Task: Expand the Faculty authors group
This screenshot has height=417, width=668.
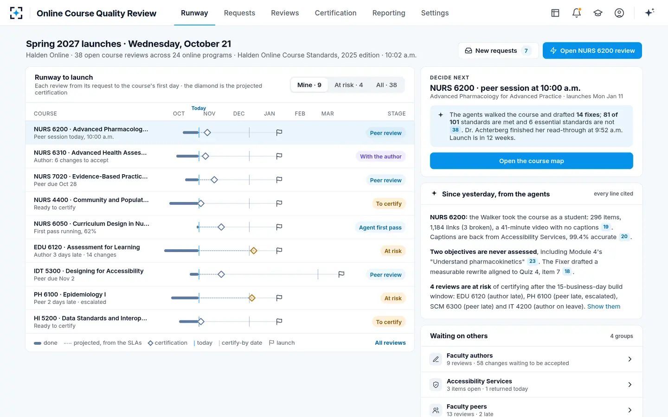Action: coord(532,359)
